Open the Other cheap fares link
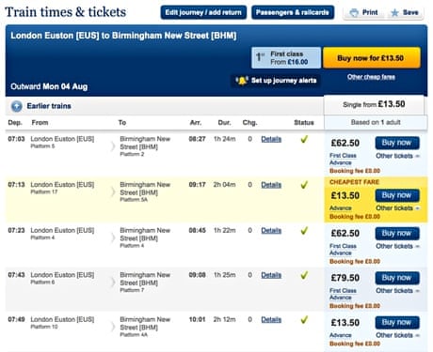433x352 pixels. pyautogui.click(x=371, y=77)
